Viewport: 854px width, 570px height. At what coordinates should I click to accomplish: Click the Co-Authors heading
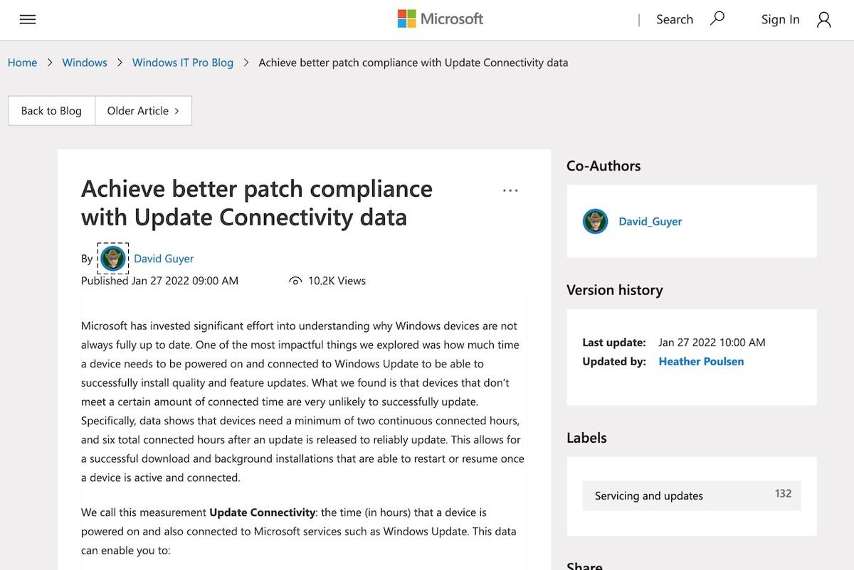point(603,166)
